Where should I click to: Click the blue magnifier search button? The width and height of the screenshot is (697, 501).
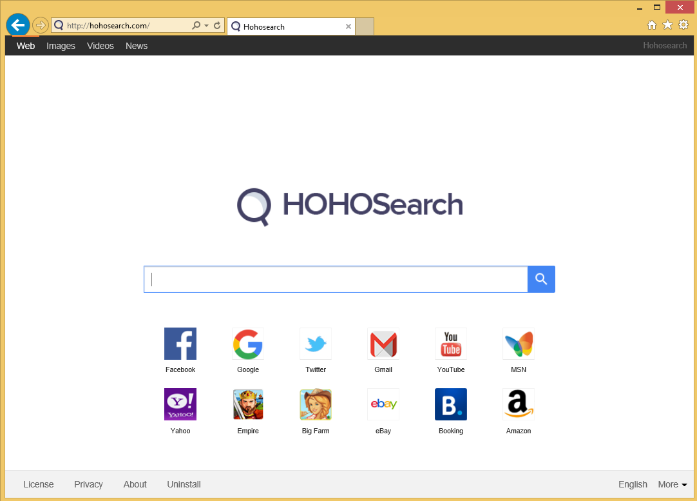tap(541, 279)
